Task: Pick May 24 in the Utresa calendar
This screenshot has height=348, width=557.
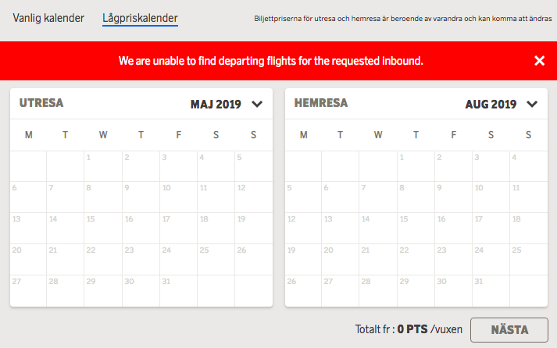Action: [x=179, y=259]
